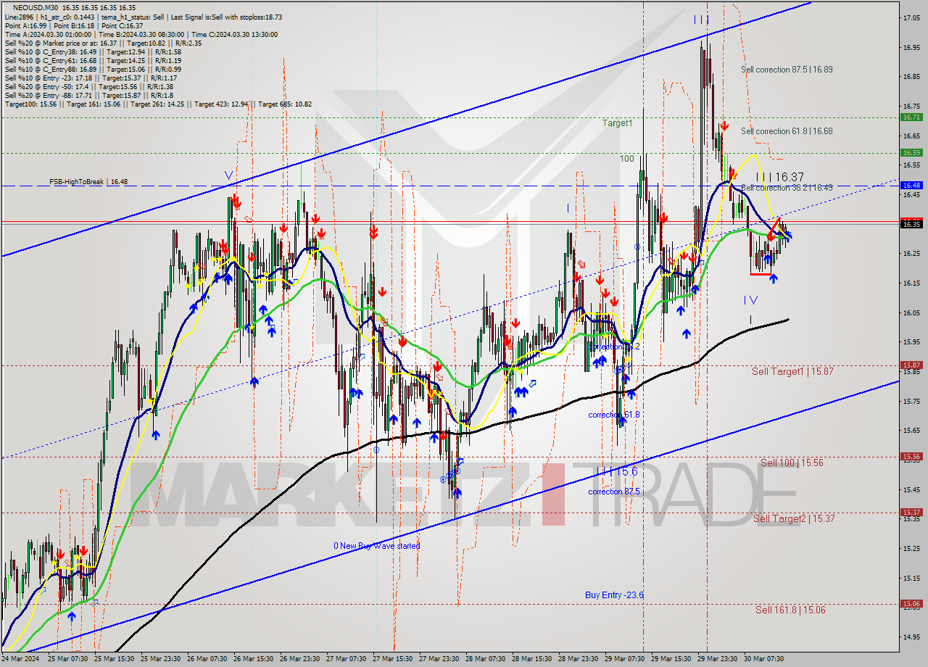Click the 28 Mar 23:30 time label

coord(579,659)
